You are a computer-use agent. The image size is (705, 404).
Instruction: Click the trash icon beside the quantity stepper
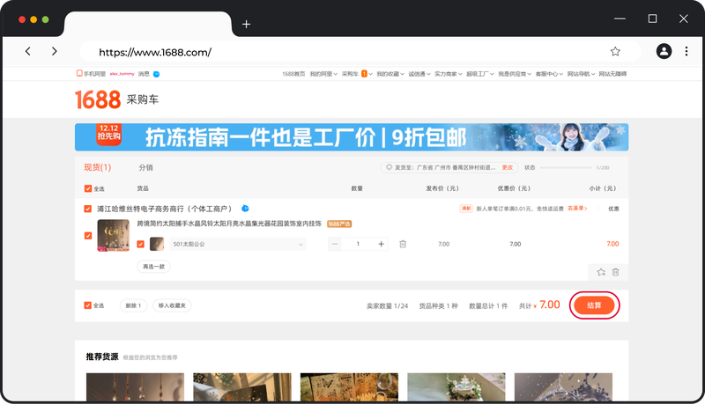(x=403, y=244)
